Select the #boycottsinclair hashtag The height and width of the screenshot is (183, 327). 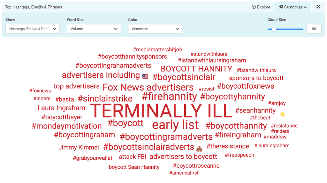184,77
